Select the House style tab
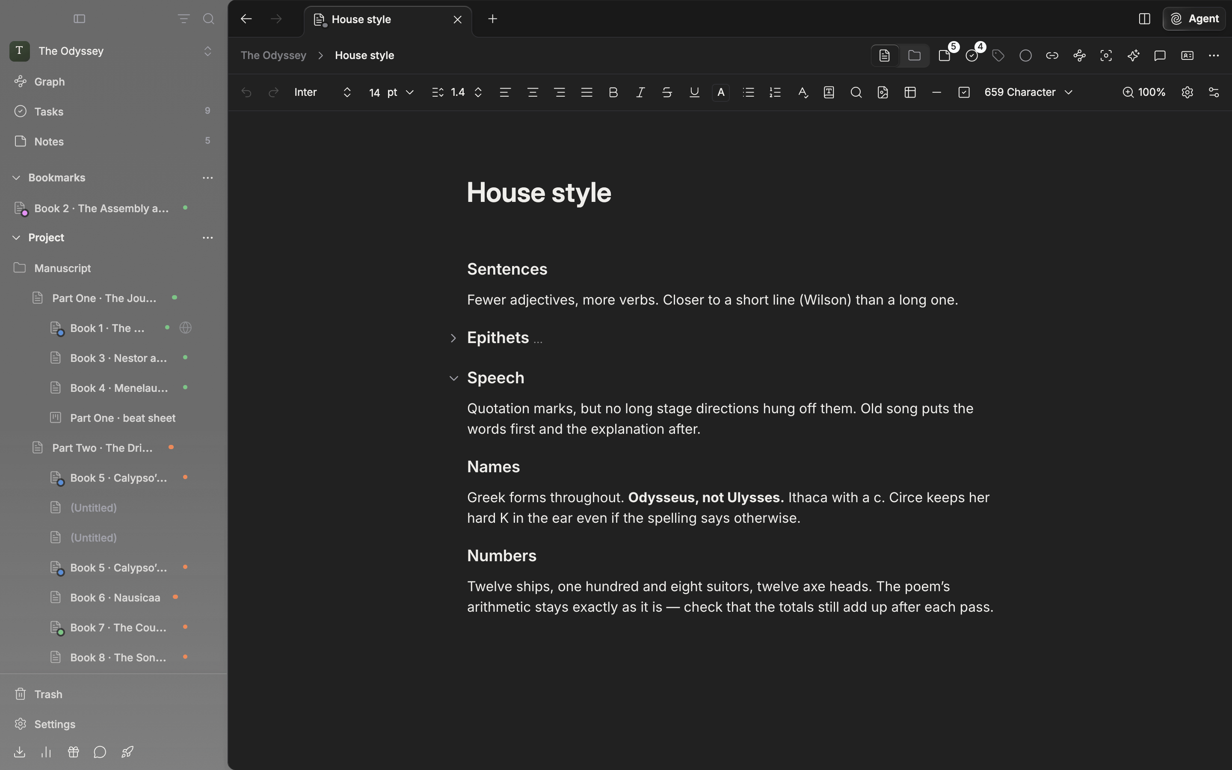1232x770 pixels. [388, 19]
